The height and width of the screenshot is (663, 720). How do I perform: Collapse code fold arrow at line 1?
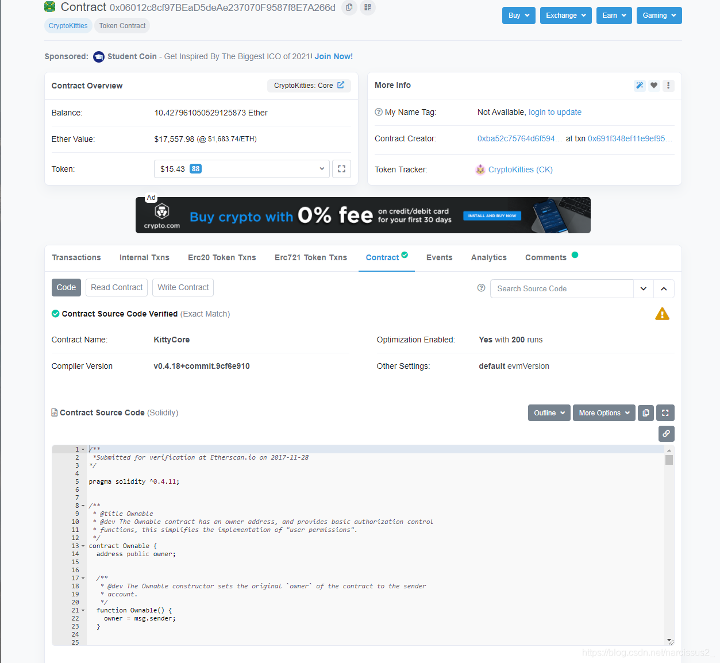pos(83,450)
